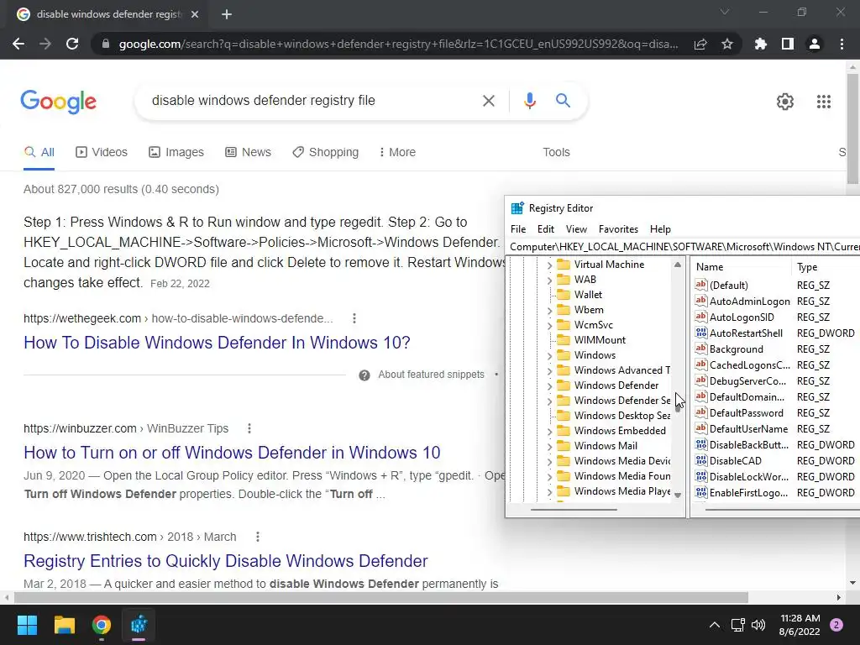Expand the Wbem registry key

coord(549,311)
